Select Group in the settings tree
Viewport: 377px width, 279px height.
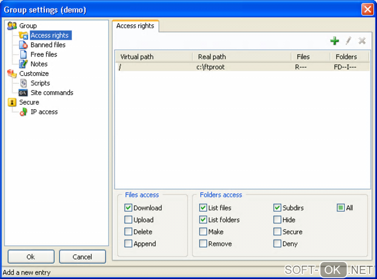pyautogui.click(x=28, y=26)
